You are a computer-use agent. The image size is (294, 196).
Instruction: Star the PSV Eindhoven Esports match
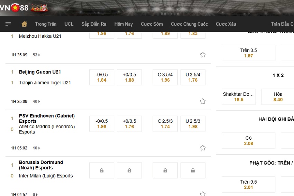[x=203, y=148]
